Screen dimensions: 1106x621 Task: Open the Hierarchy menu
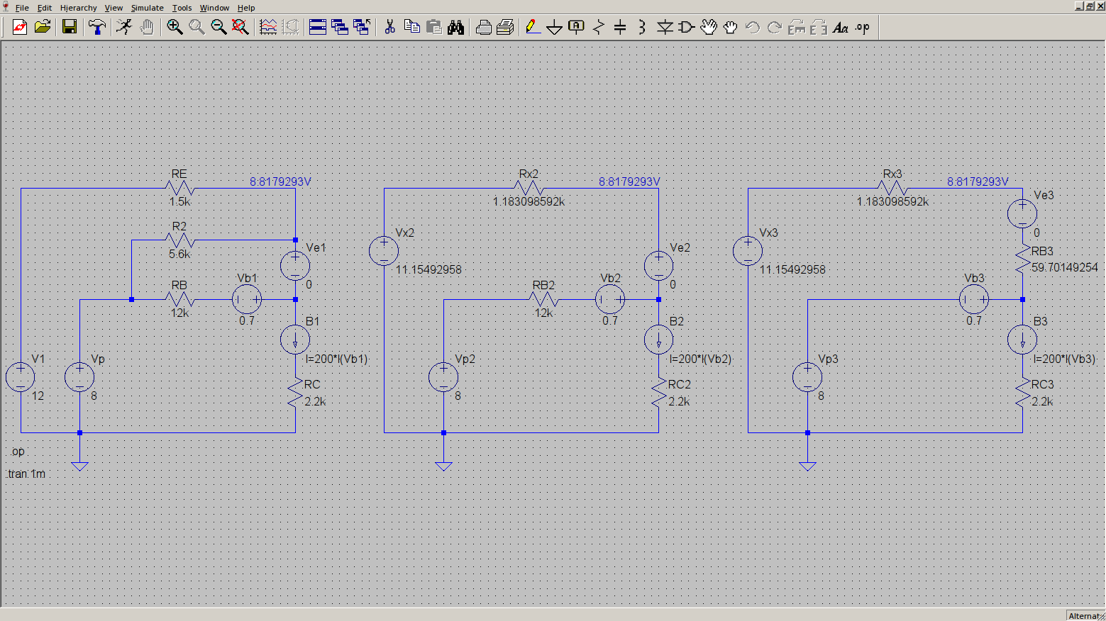[x=78, y=8]
